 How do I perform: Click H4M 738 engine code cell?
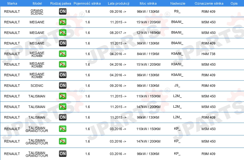click(208, 54)
